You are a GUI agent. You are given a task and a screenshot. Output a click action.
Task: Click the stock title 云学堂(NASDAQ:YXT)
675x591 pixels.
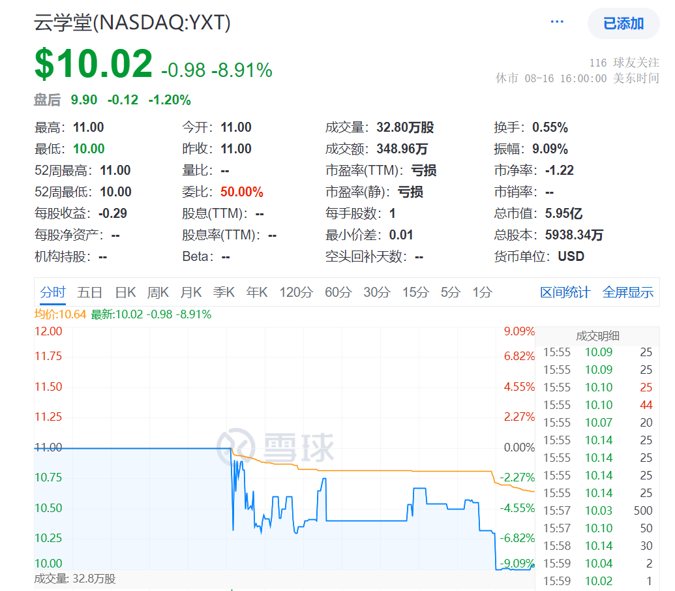[x=132, y=22]
